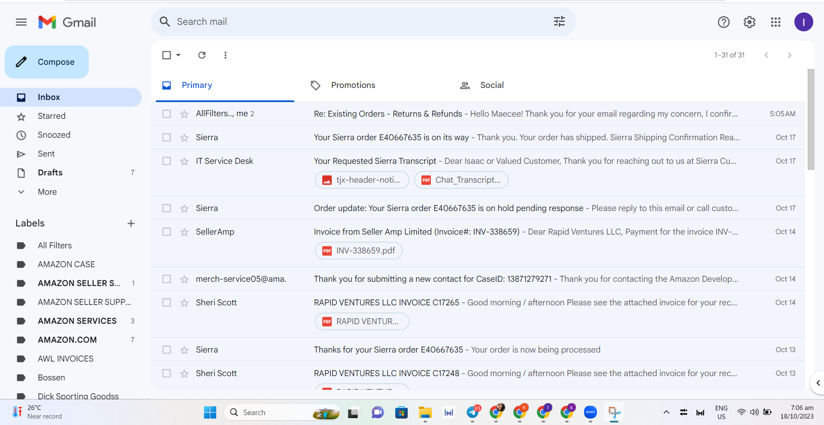Select the Sheri Scott C17265 email checkbox
This screenshot has height=425, width=824.
pos(167,302)
